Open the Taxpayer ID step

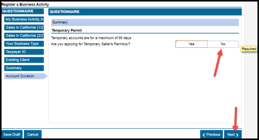(24, 52)
